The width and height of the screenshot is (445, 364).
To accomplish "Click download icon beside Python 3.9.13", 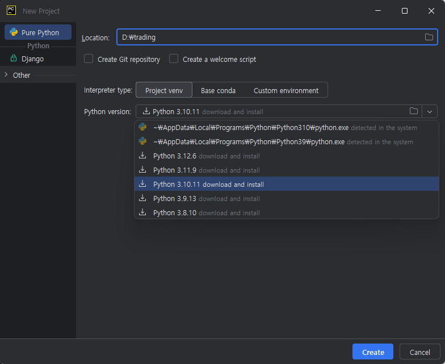I will 142,198.
